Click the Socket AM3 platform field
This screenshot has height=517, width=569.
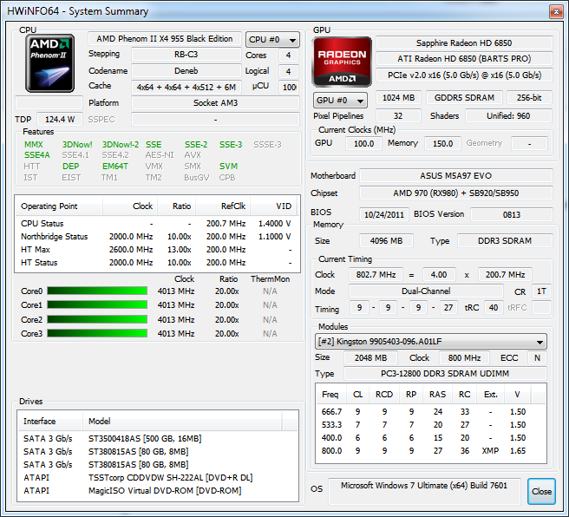click(216, 103)
